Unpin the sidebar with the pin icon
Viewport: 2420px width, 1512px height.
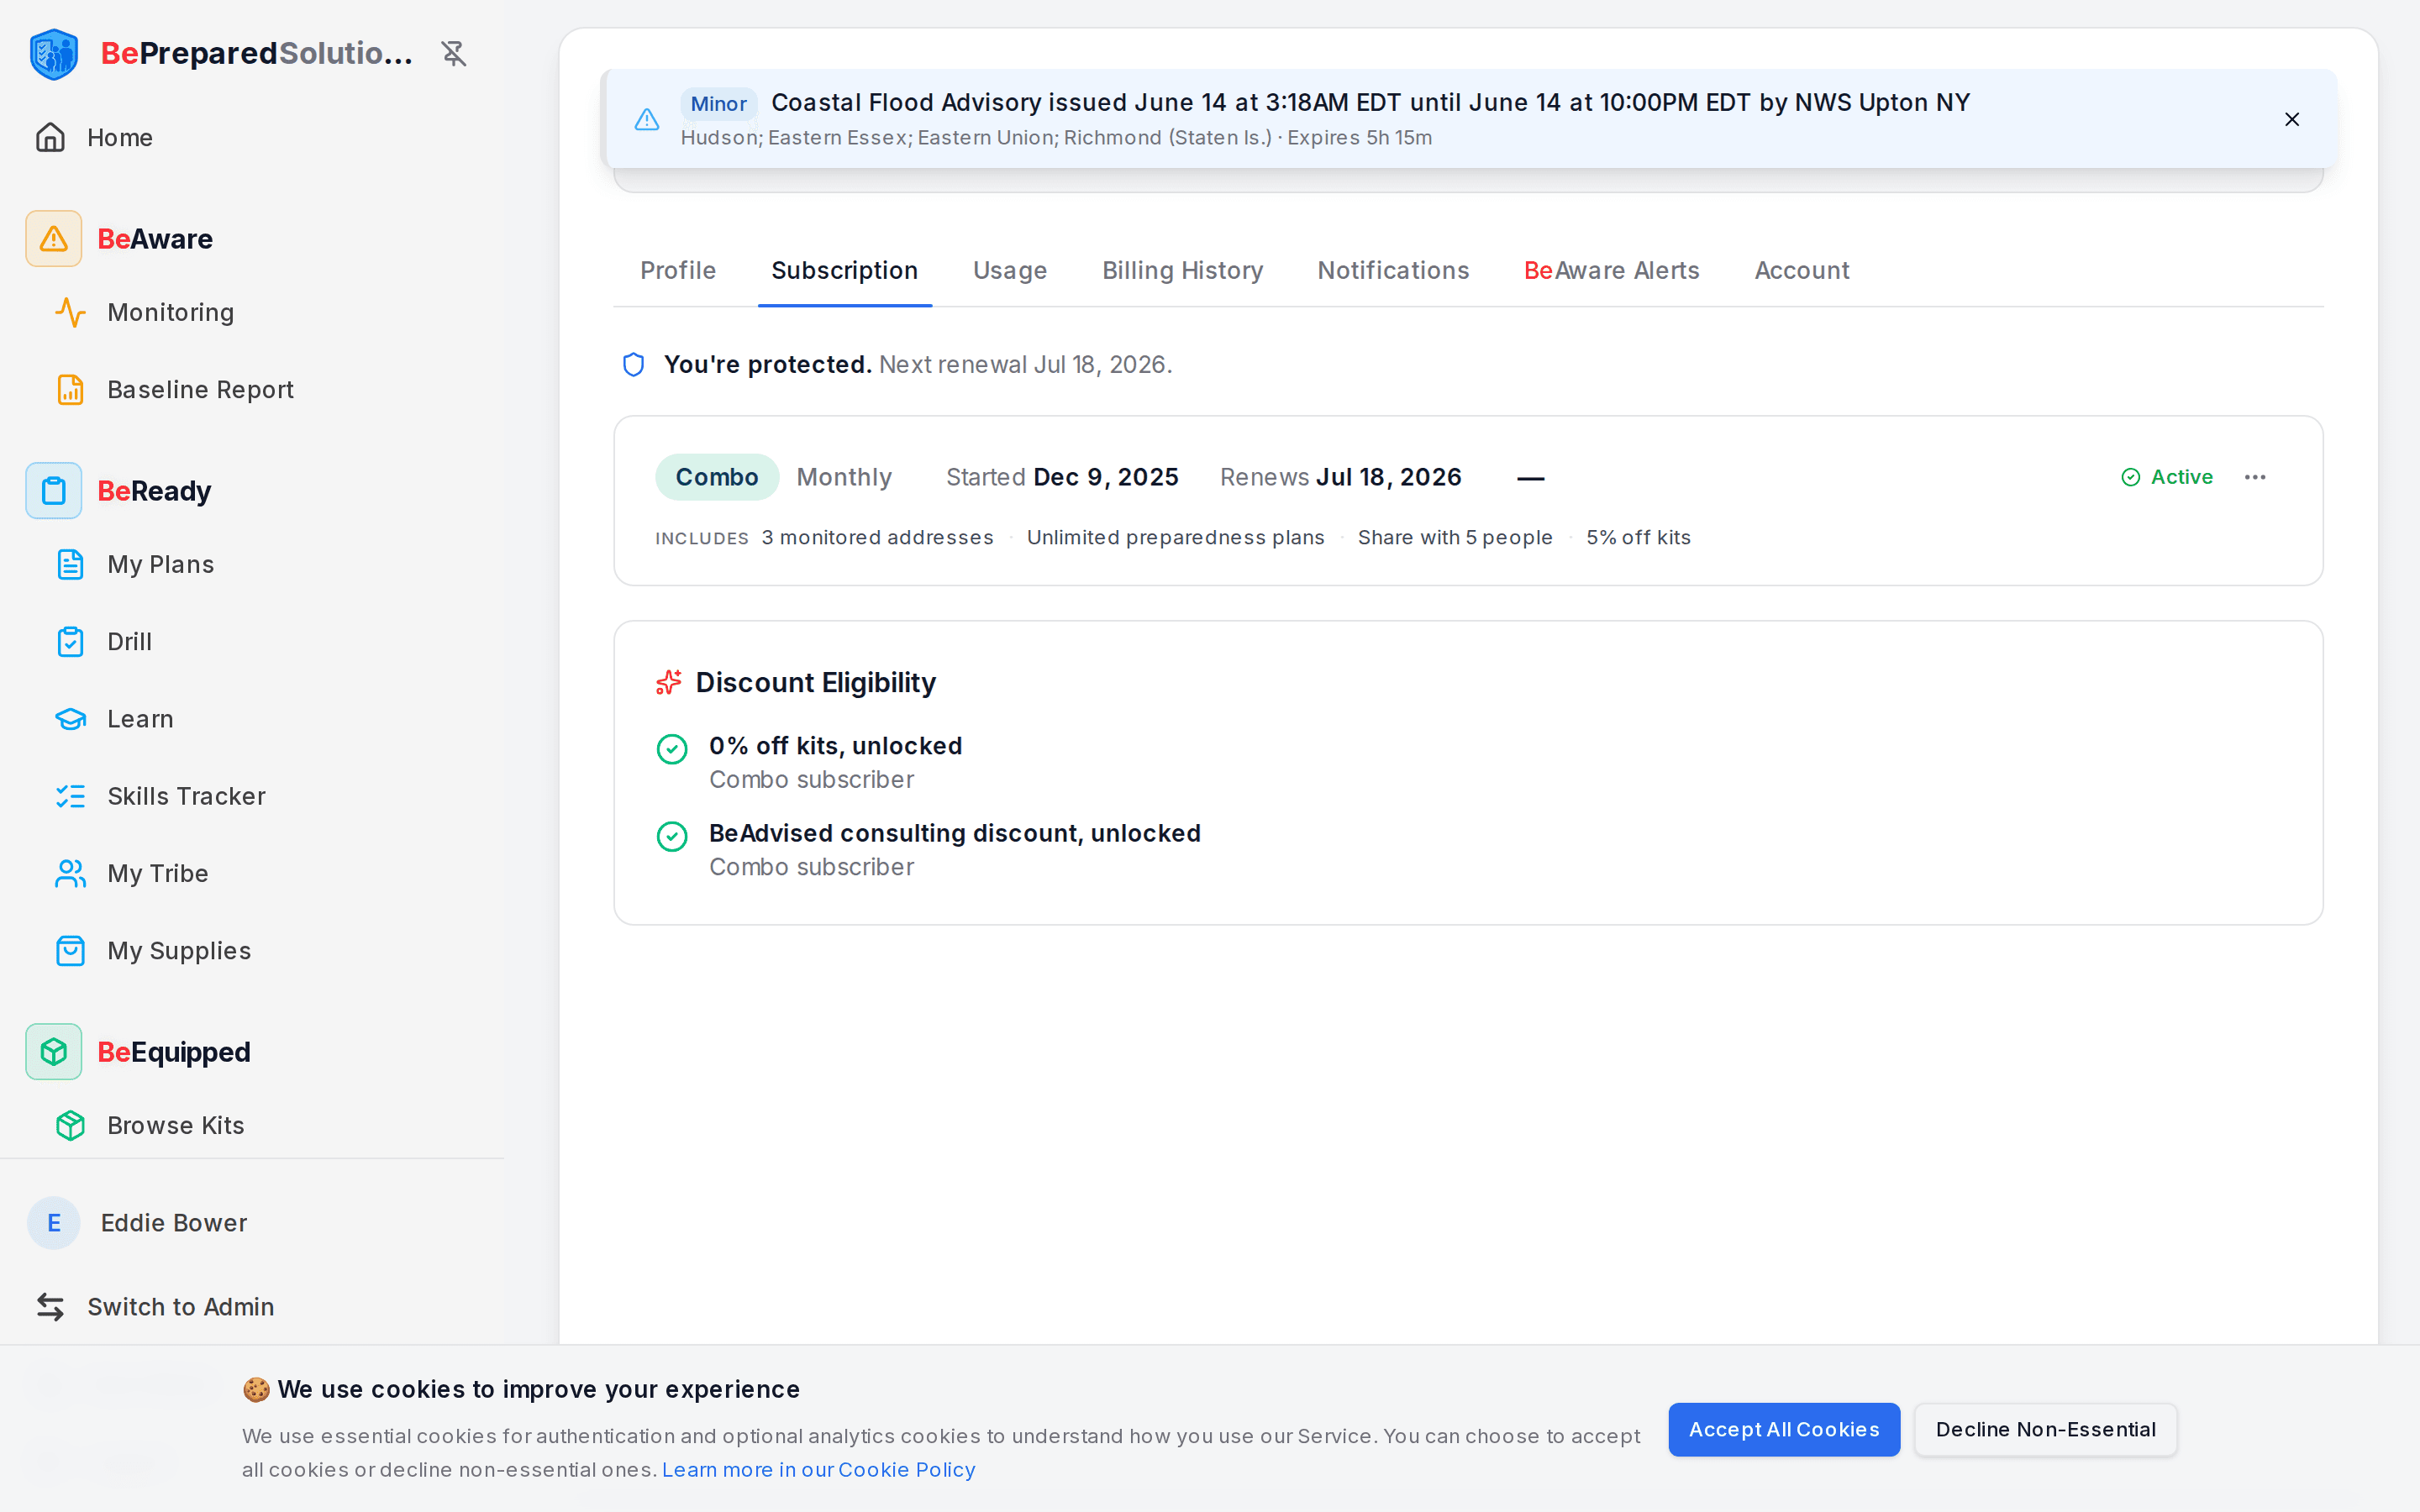(x=454, y=53)
